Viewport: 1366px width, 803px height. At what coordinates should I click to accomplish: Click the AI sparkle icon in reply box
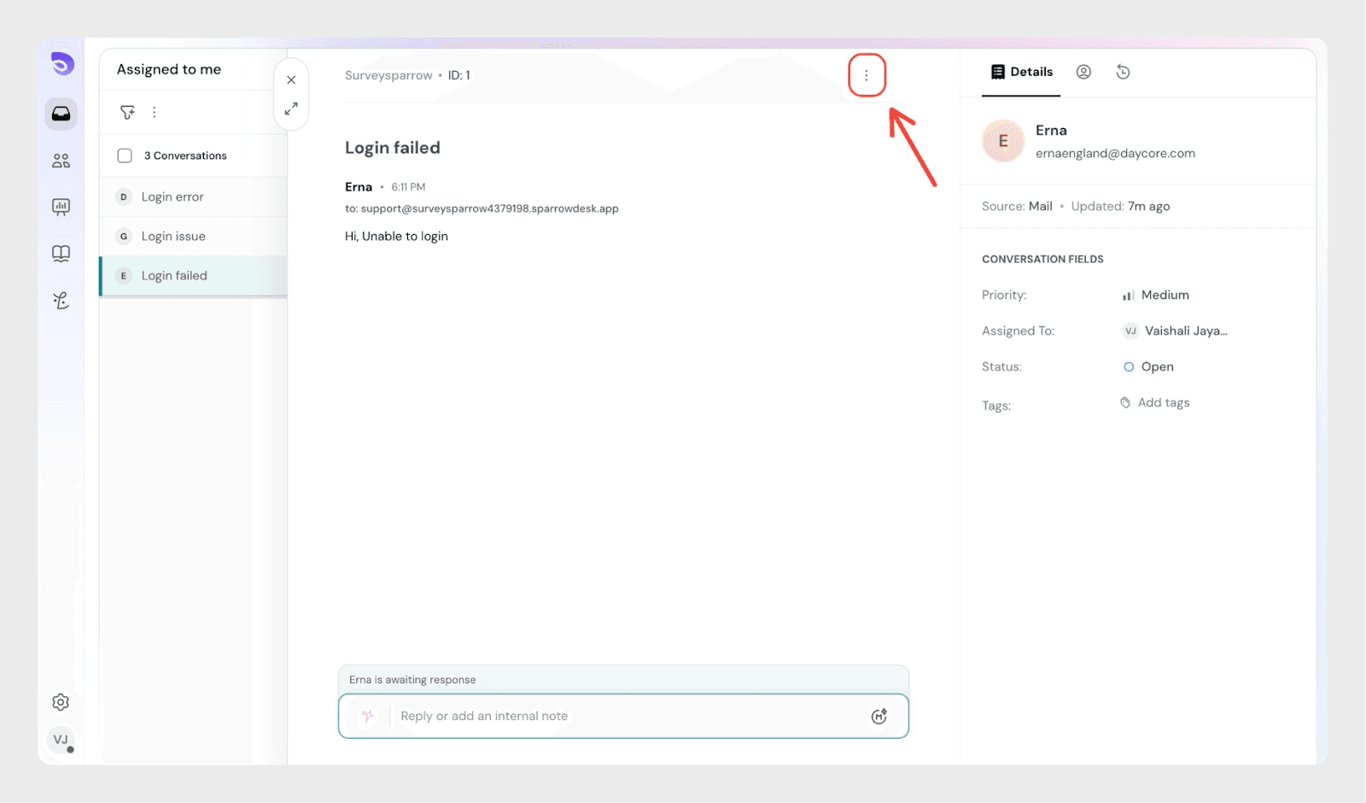[x=368, y=716]
